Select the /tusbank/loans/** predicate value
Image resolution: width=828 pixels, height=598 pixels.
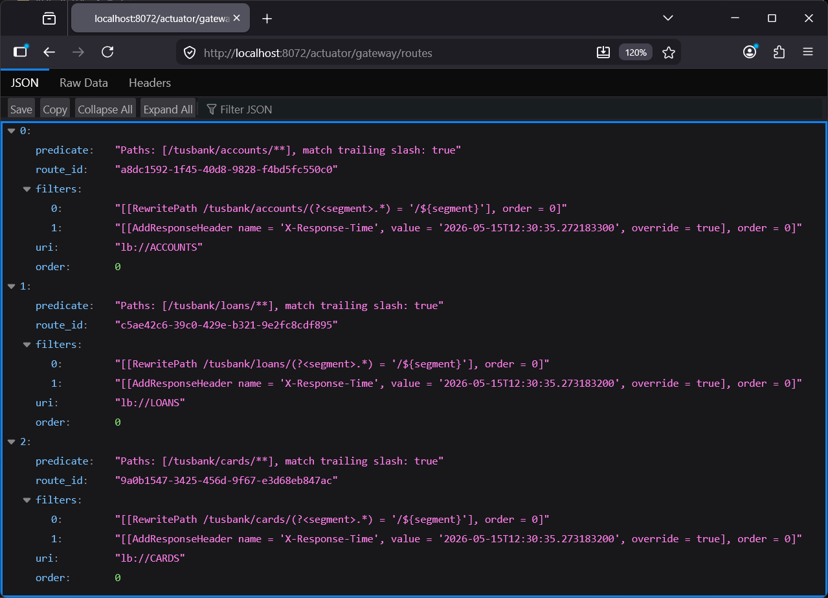[x=279, y=306]
